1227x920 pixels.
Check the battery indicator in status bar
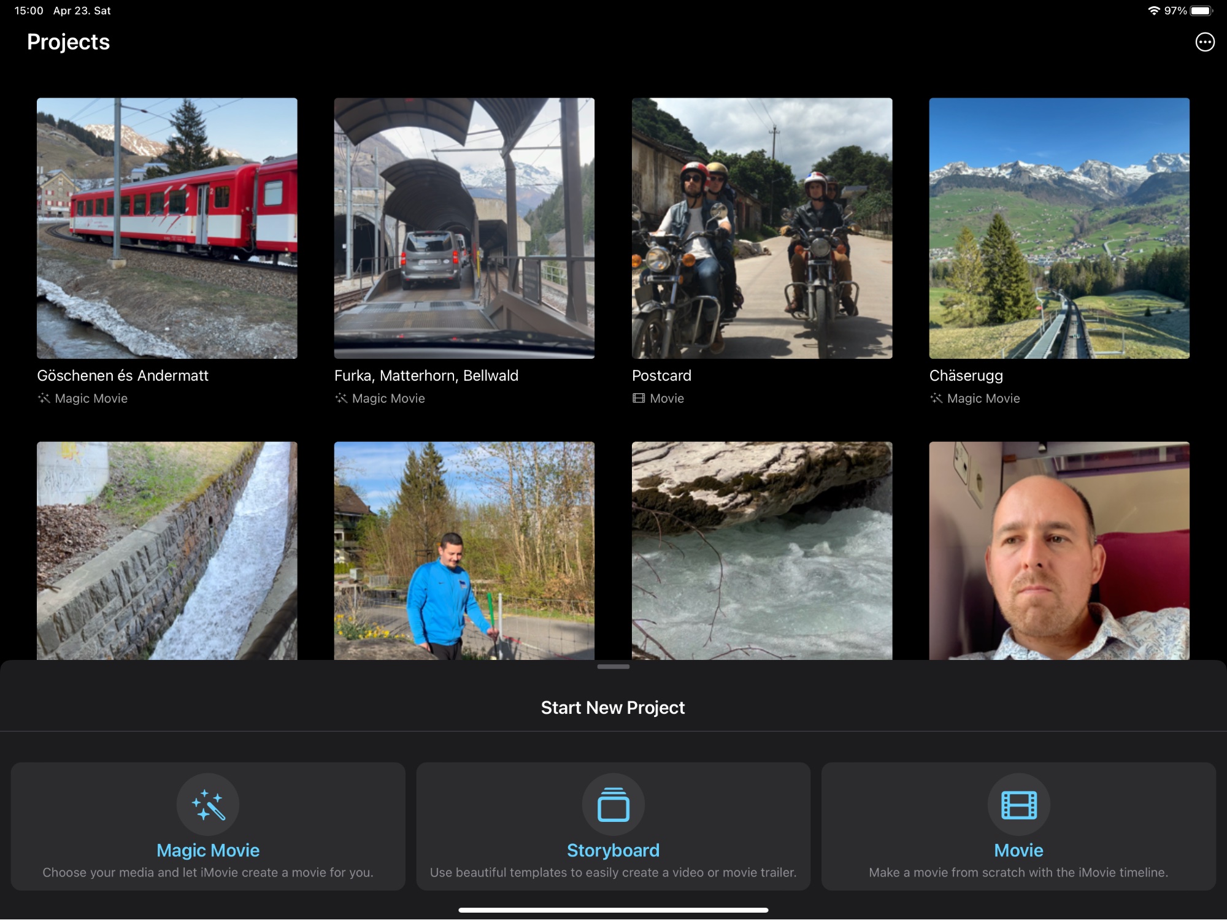click(x=1201, y=10)
